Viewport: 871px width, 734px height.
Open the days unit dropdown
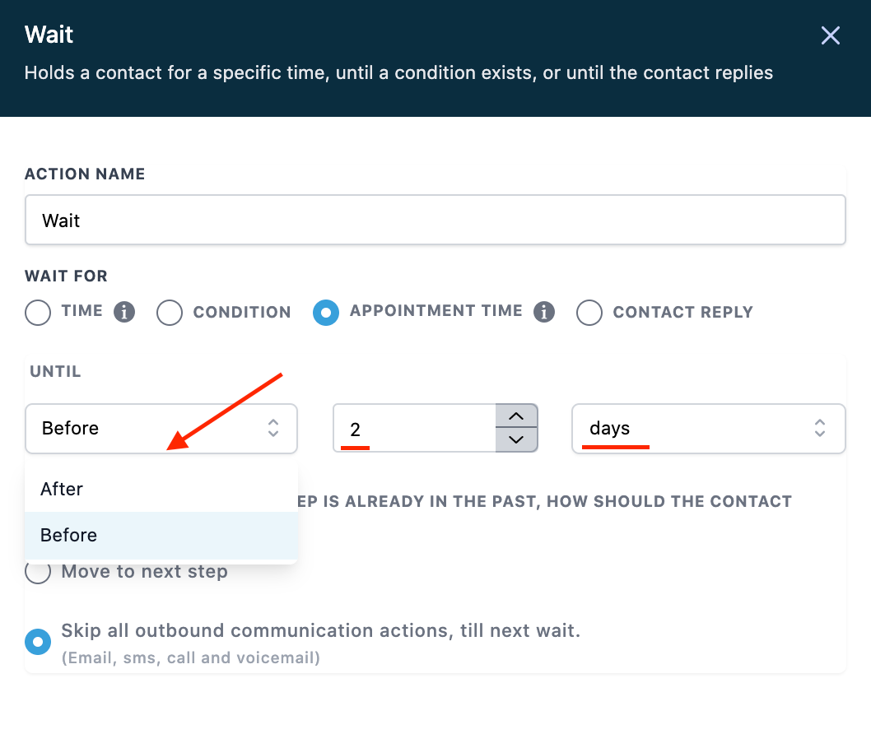(x=708, y=428)
